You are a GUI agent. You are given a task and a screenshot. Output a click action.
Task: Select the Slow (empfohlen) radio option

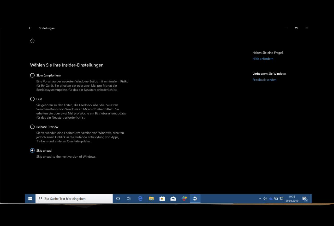[x=32, y=75]
